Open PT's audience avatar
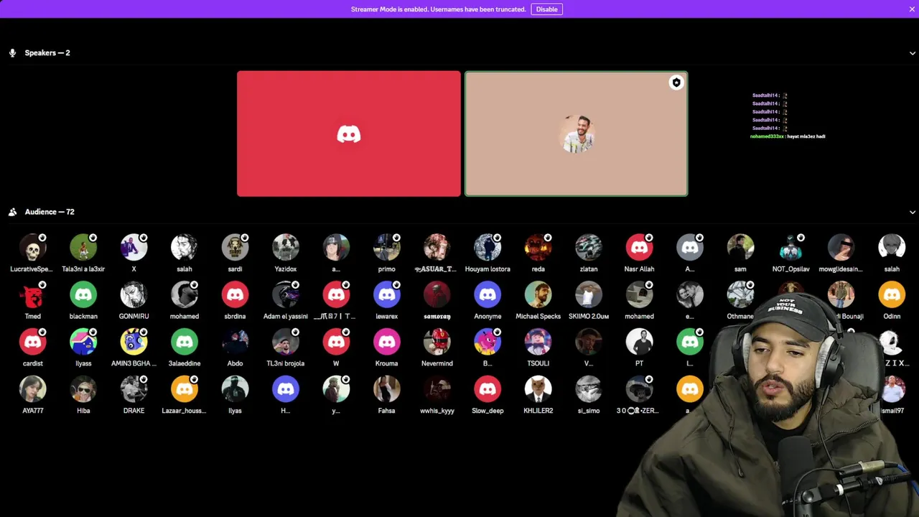Screen dimensions: 919x517 click(639, 342)
